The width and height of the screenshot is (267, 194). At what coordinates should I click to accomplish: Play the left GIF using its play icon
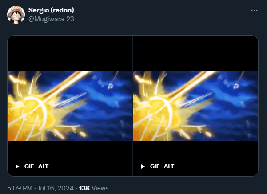click(x=17, y=166)
